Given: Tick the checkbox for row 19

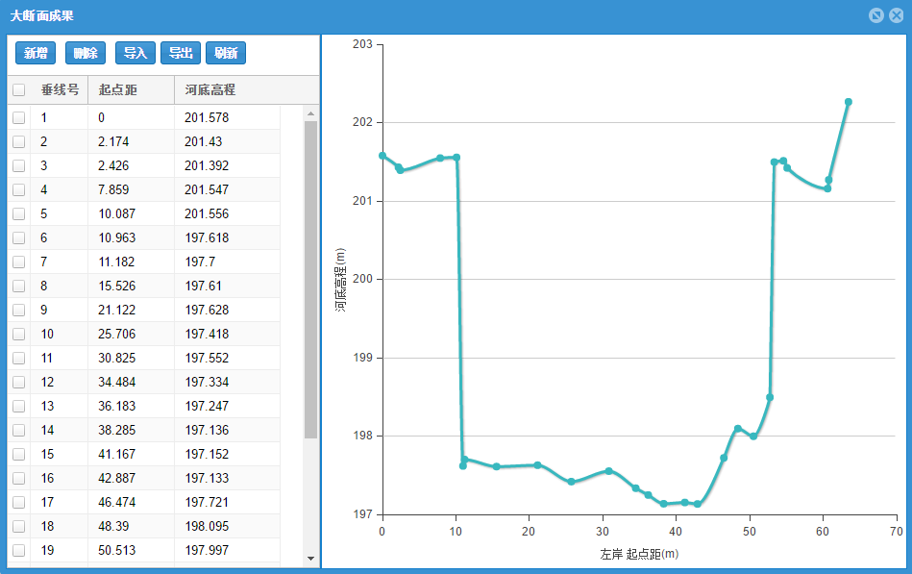Looking at the screenshot, I should click(x=19, y=550).
